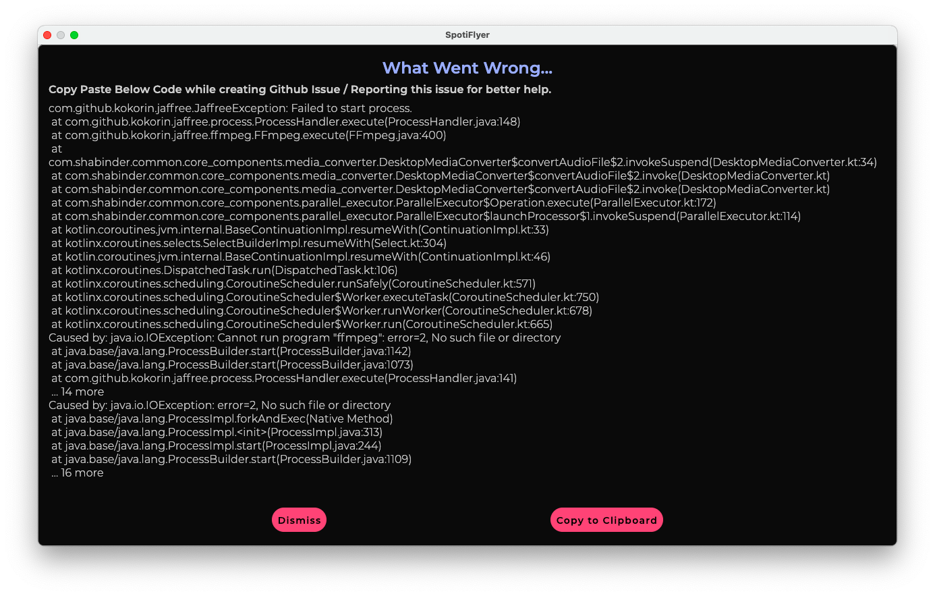Click the DispatchedTask.kt:106 trace line
The width and height of the screenshot is (935, 596).
(225, 270)
